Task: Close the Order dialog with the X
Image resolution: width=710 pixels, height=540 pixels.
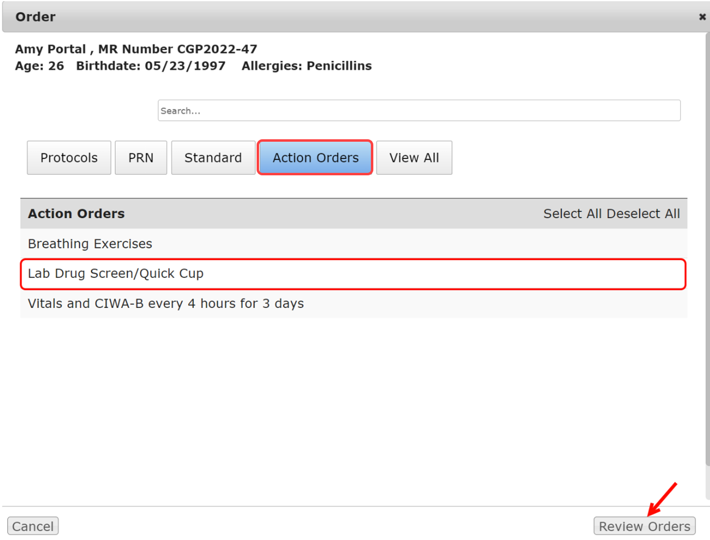Action: (702, 16)
